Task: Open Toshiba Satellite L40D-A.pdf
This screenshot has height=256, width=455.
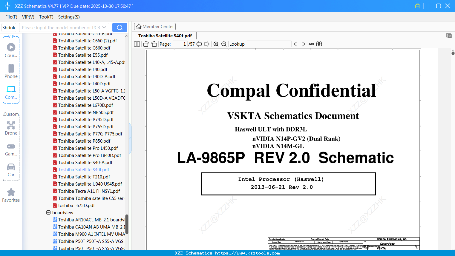Action: click(87, 76)
